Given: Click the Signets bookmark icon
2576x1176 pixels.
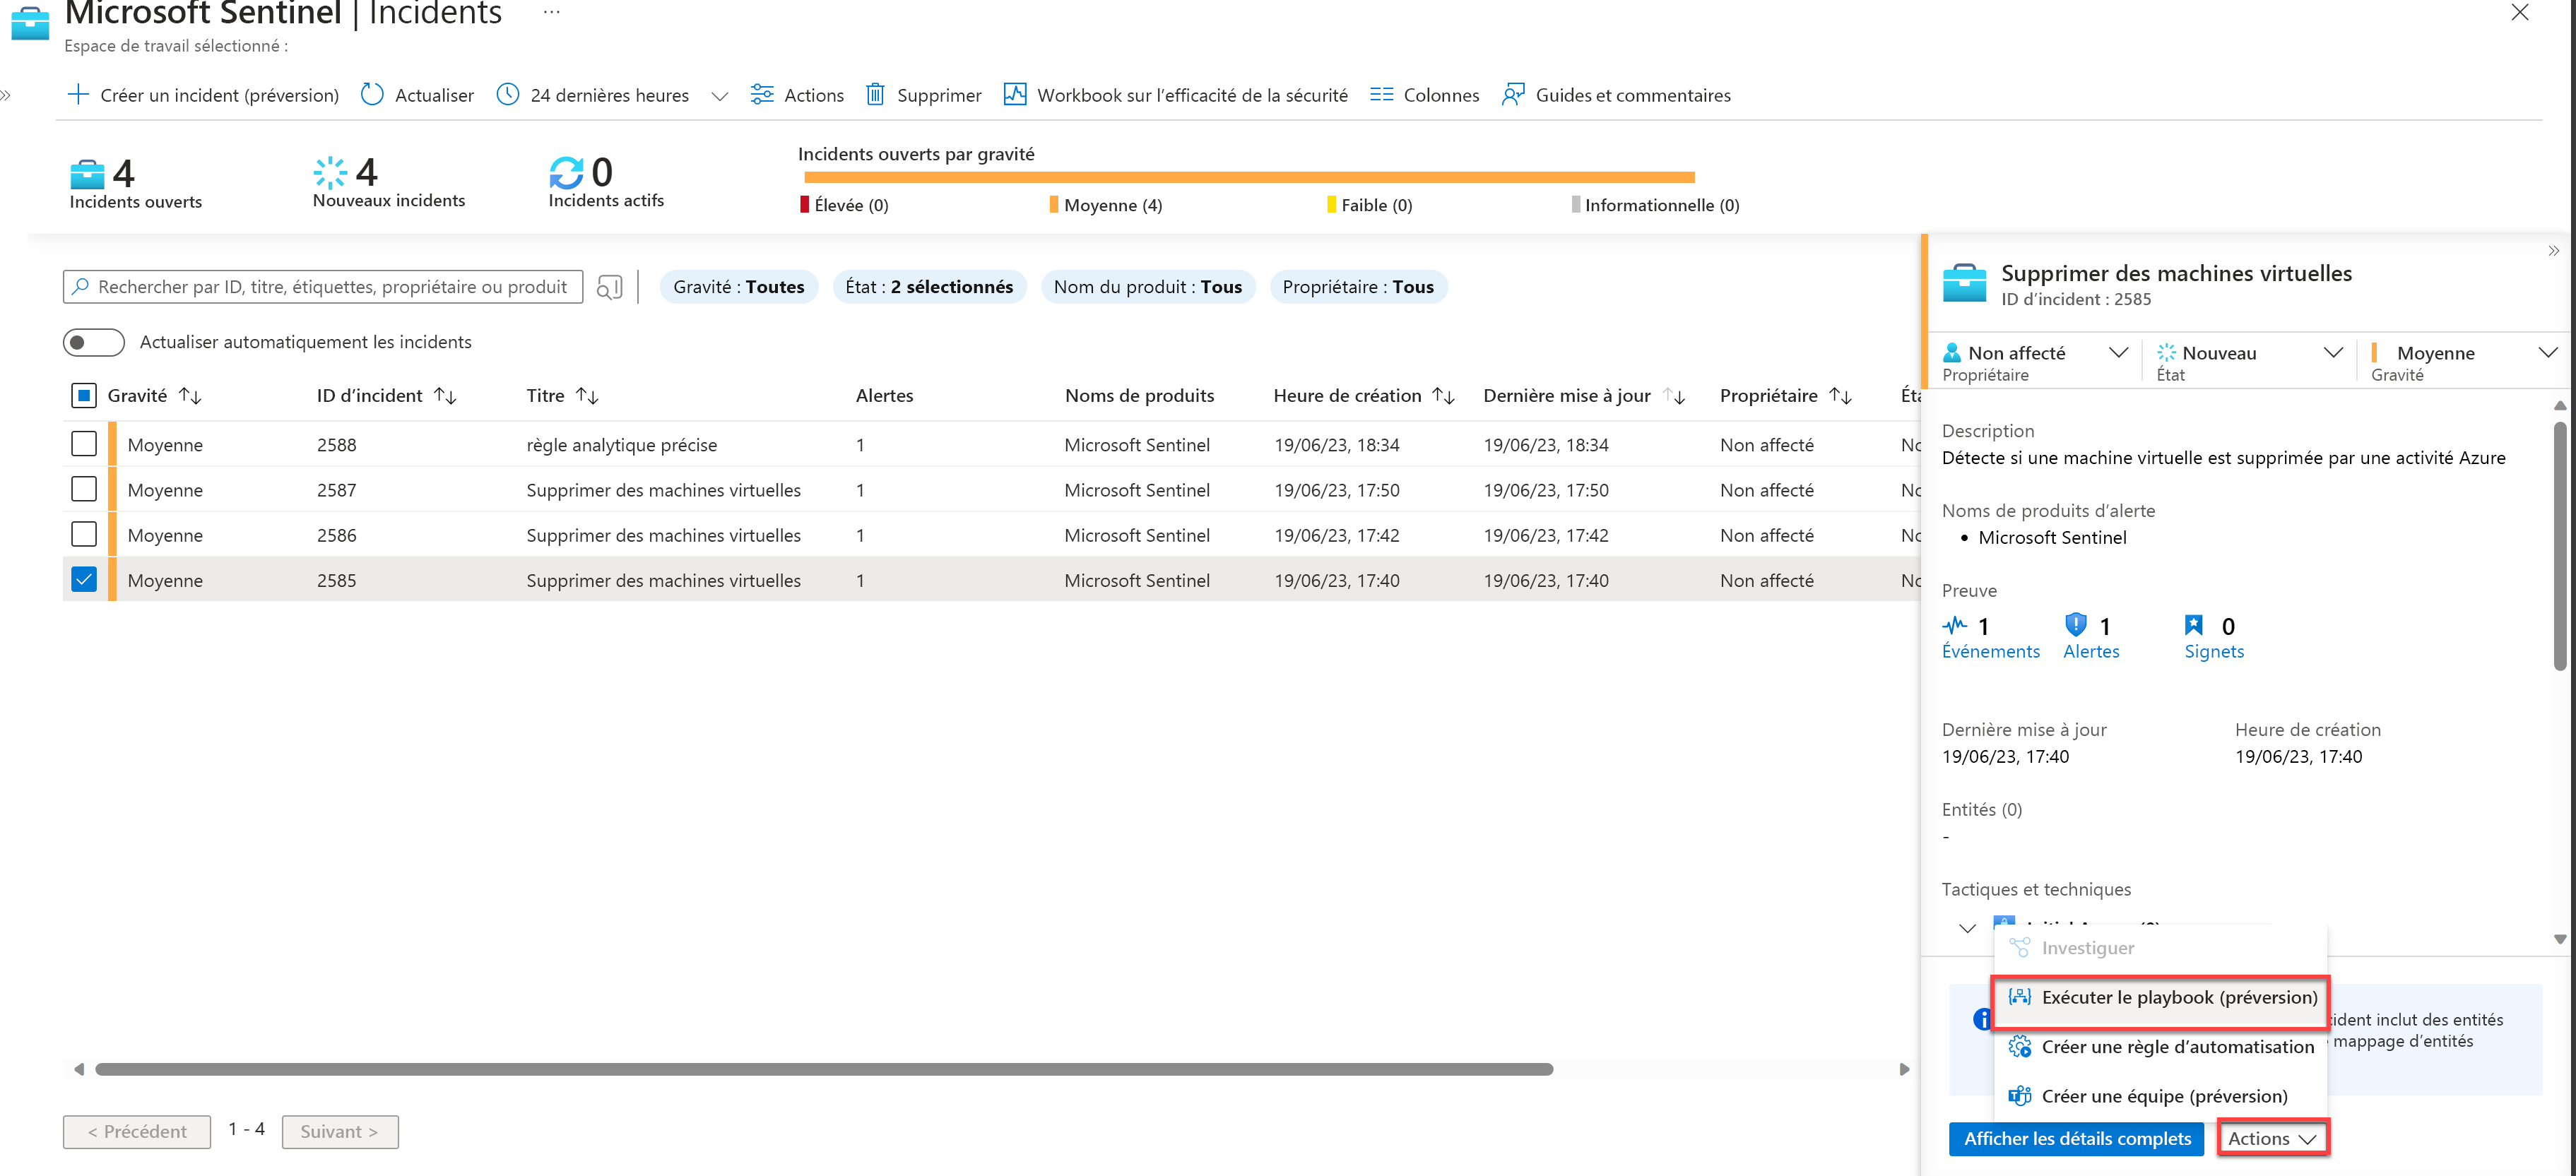Looking at the screenshot, I should pos(2194,626).
